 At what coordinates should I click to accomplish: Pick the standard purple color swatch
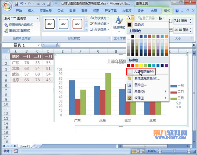pyautogui.click(x=166, y=65)
